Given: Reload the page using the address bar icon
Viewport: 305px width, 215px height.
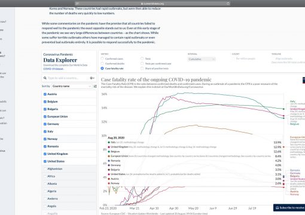Looking at the screenshot, I should 228,4.
